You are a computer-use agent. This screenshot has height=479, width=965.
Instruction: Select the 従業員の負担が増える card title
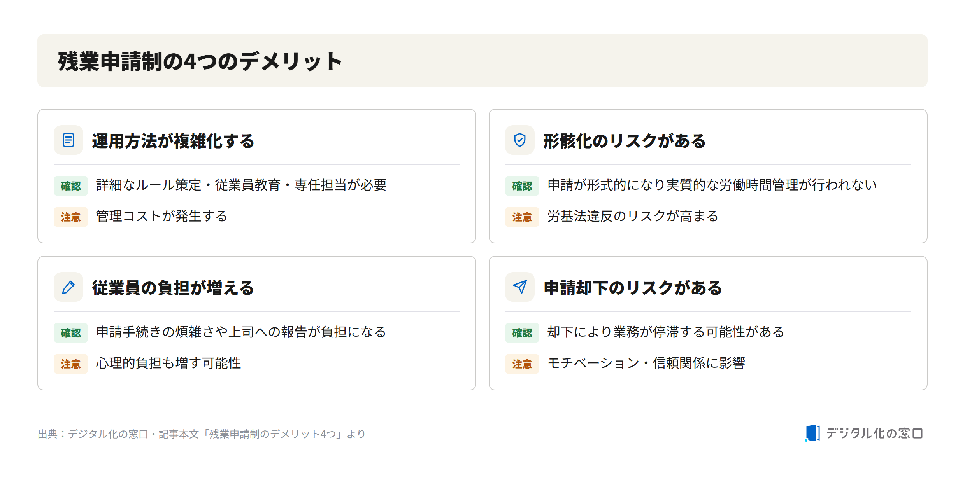(x=173, y=288)
